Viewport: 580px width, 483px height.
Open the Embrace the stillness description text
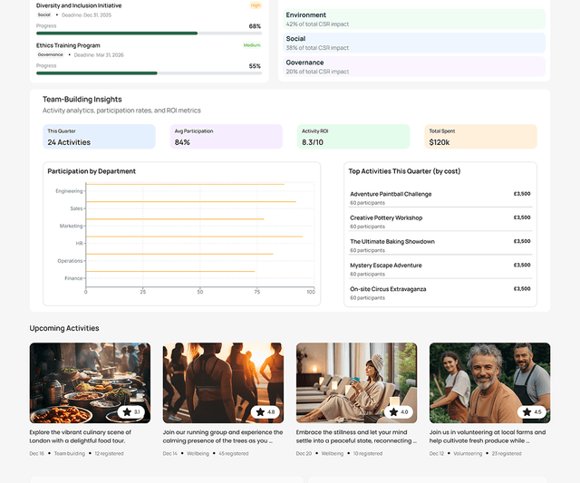point(356,437)
